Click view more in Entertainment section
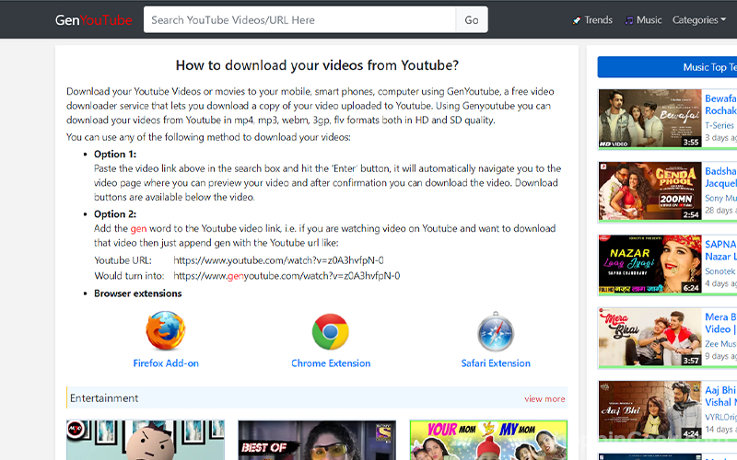 [544, 398]
